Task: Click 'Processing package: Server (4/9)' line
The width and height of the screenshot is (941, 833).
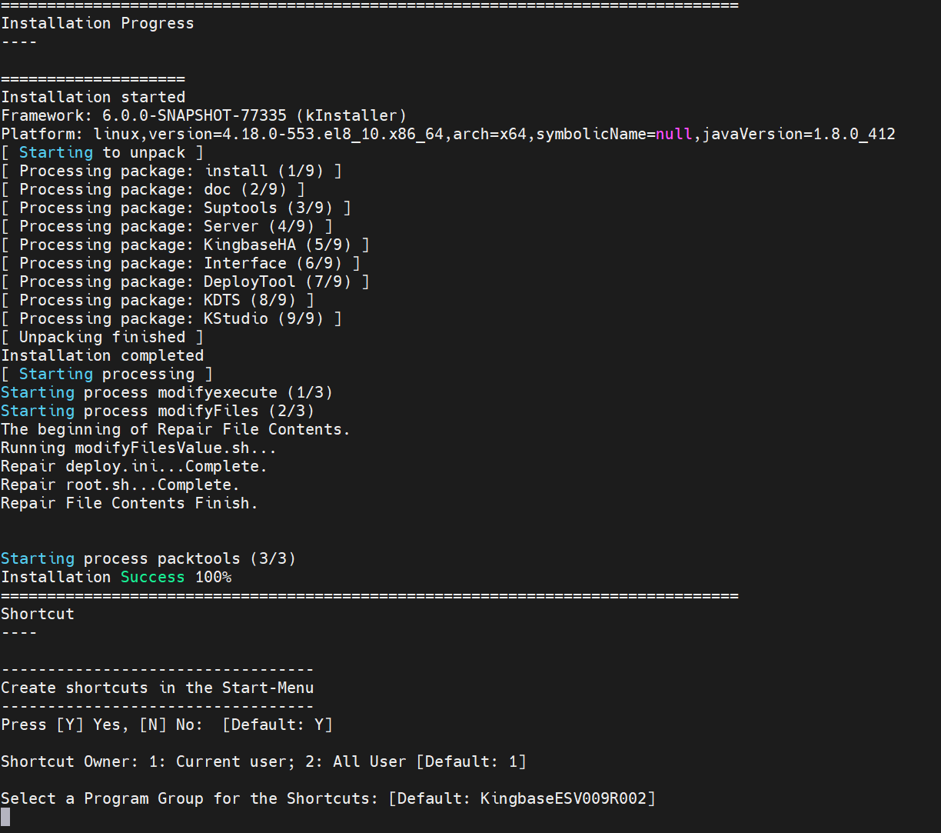Action: [167, 226]
